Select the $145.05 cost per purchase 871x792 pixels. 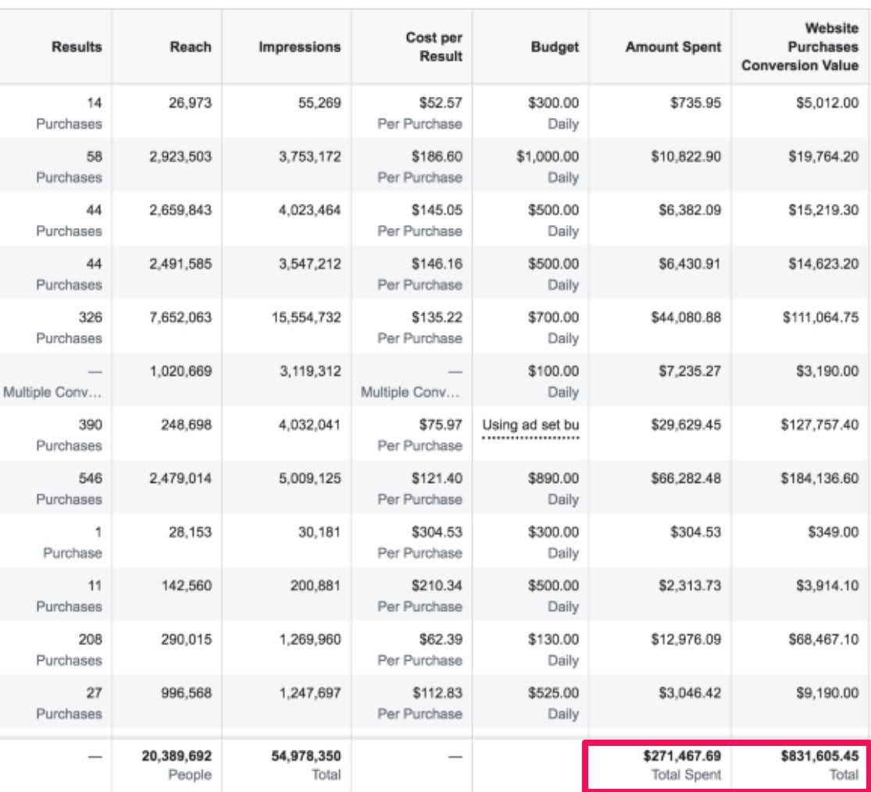tap(437, 210)
